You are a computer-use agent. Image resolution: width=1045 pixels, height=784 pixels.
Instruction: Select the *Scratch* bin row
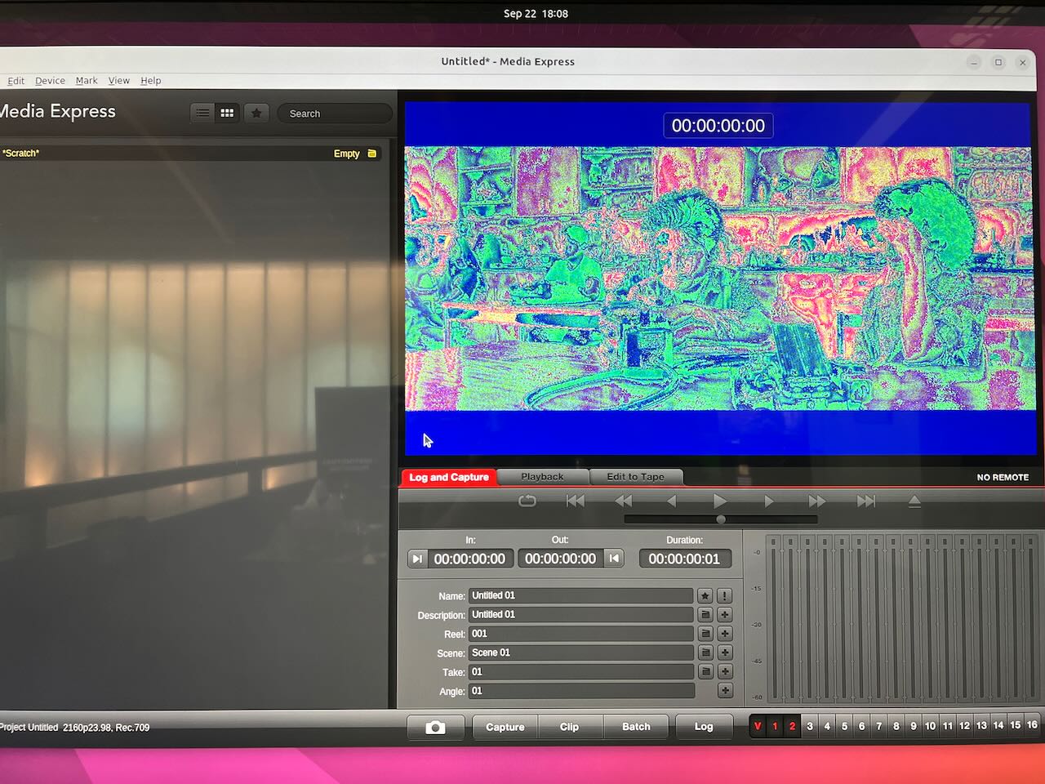pos(191,154)
